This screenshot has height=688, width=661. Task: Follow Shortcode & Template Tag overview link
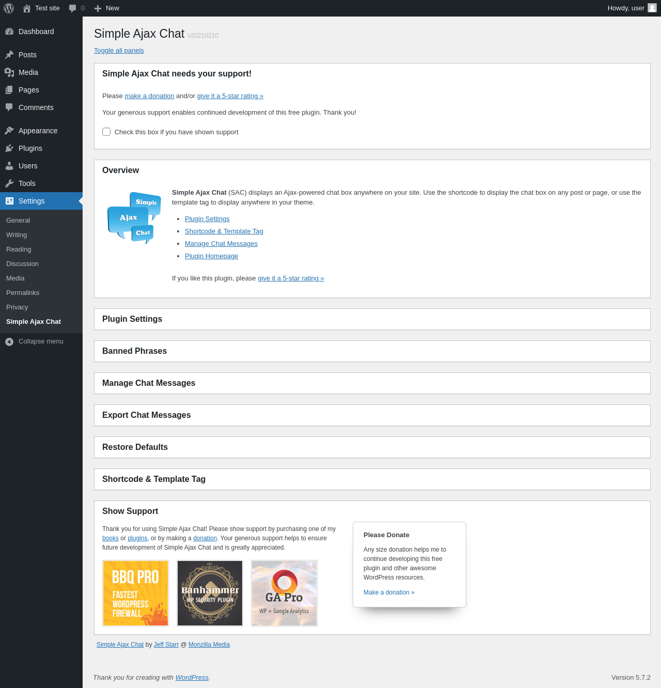224,231
